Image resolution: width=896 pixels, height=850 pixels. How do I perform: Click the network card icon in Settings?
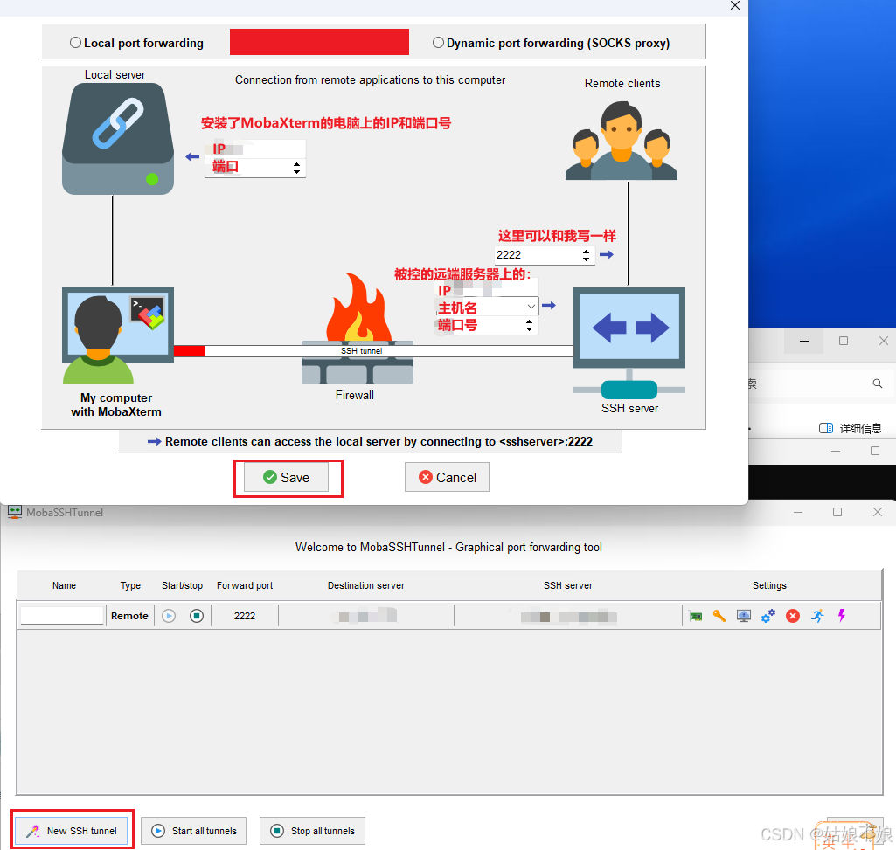[x=696, y=616]
